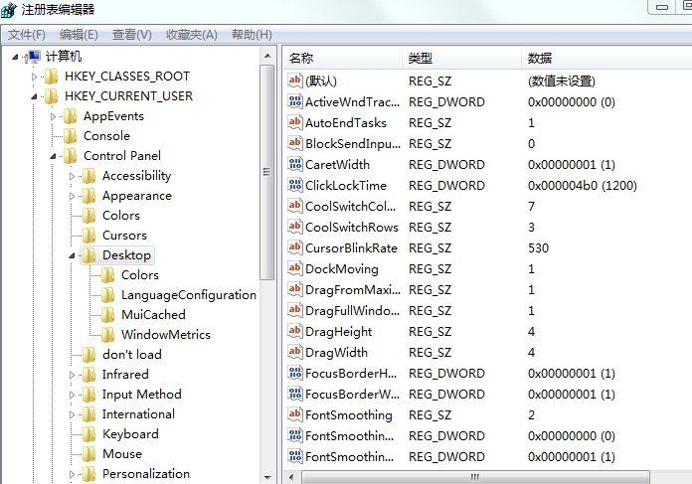This screenshot has height=484, width=692.
Task: Select the CursorBlinkRate value entry
Action: [x=350, y=247]
